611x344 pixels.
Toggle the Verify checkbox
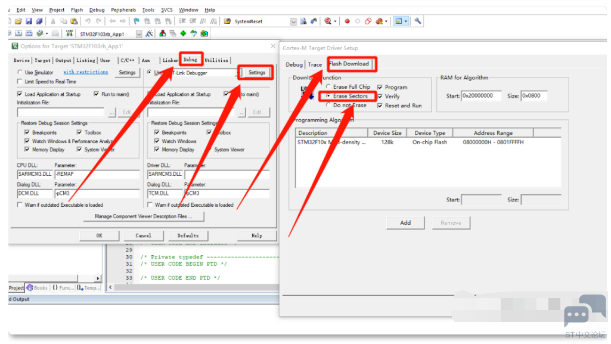click(380, 97)
